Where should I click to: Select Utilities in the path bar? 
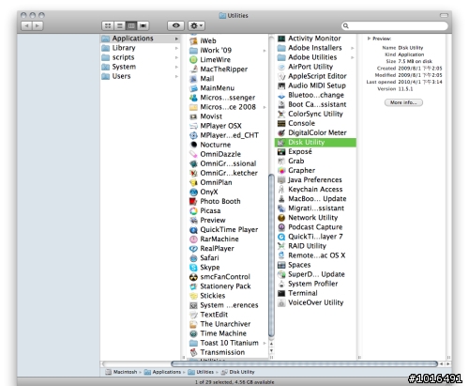pyautogui.click(x=201, y=372)
